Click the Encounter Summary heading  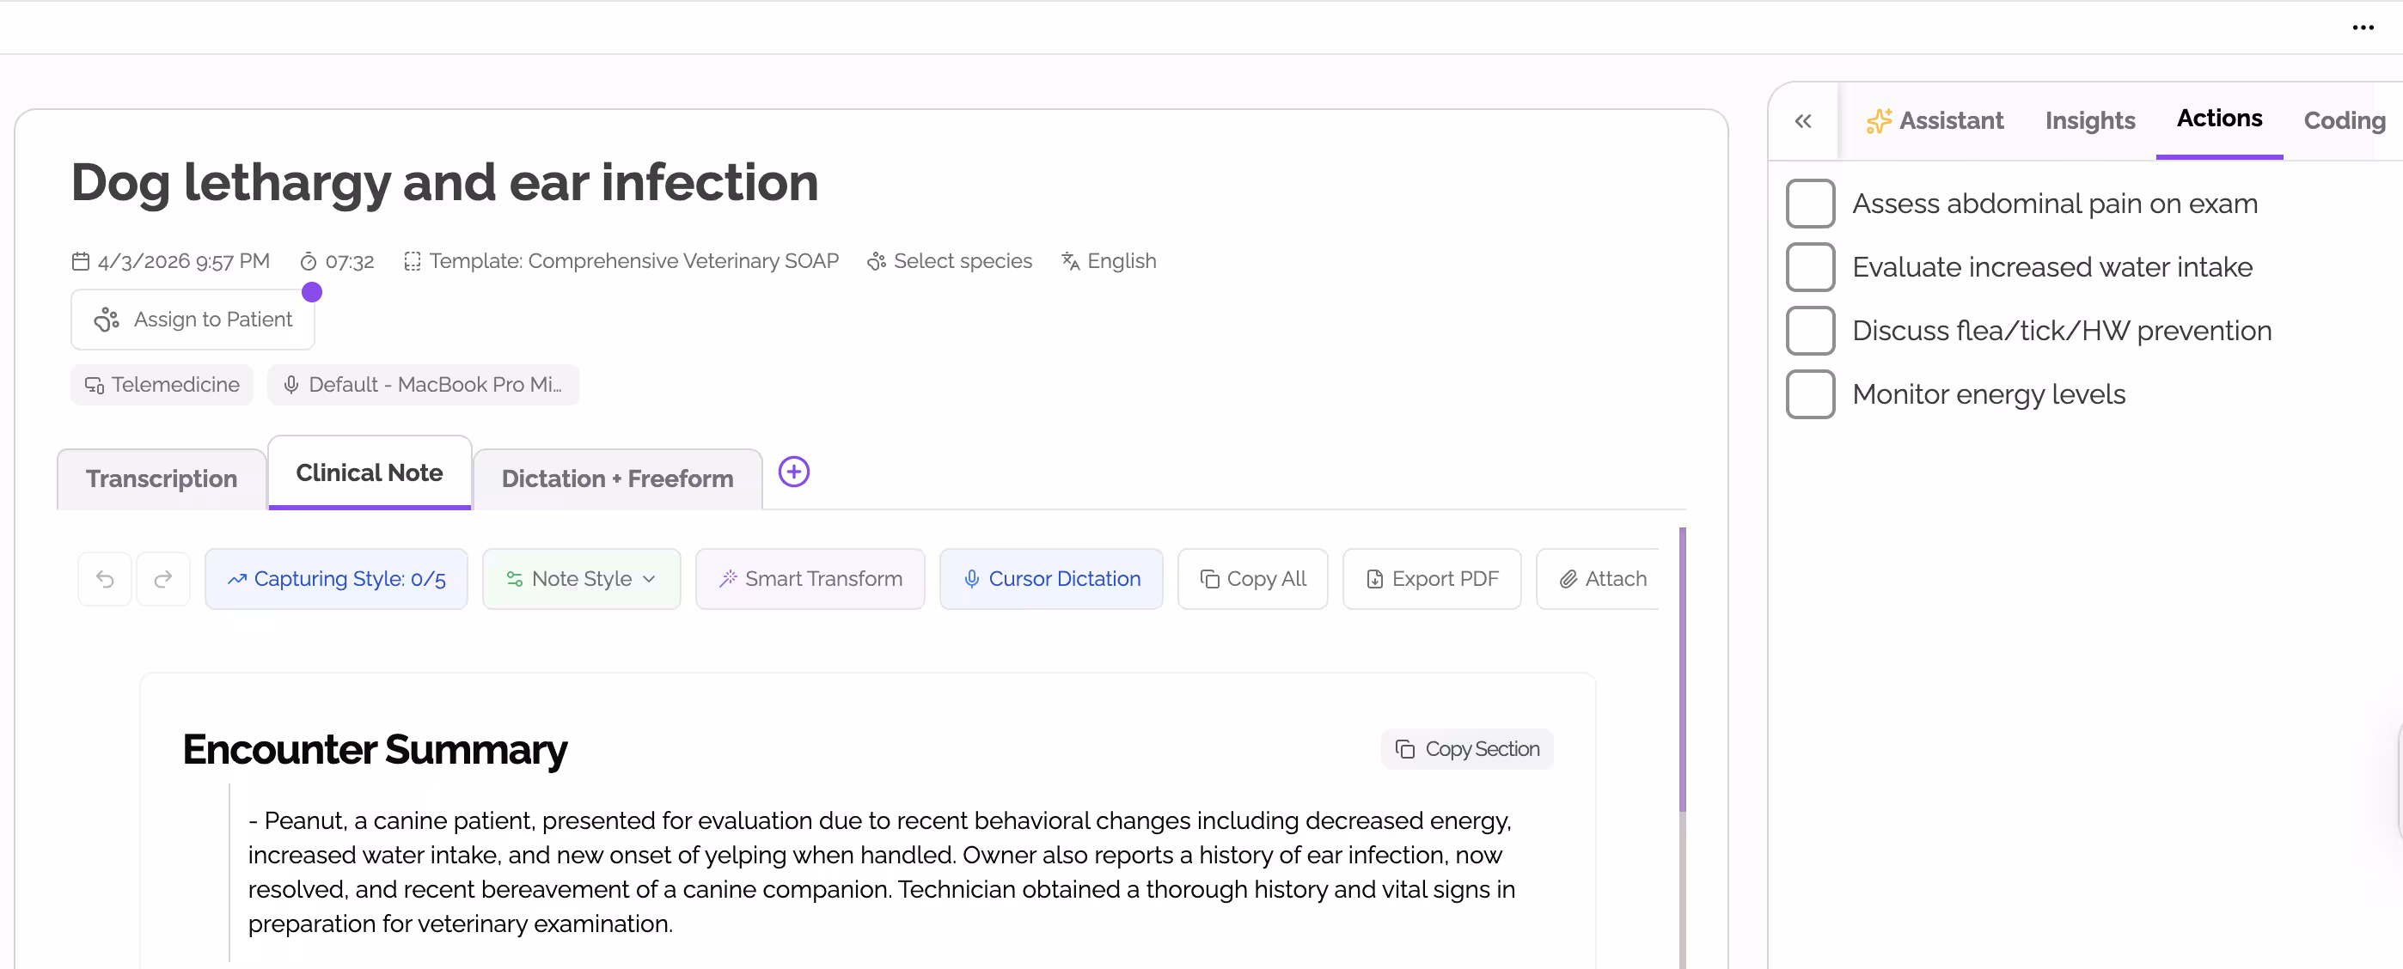tap(375, 750)
